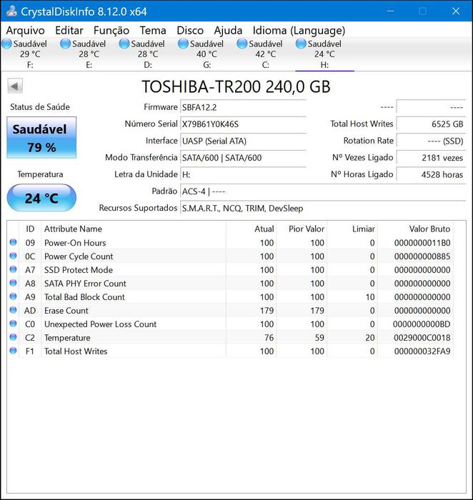Screen dimensions: 473x500
Task: Click the serial number field X79B61Y0K46S
Action: pos(243,124)
